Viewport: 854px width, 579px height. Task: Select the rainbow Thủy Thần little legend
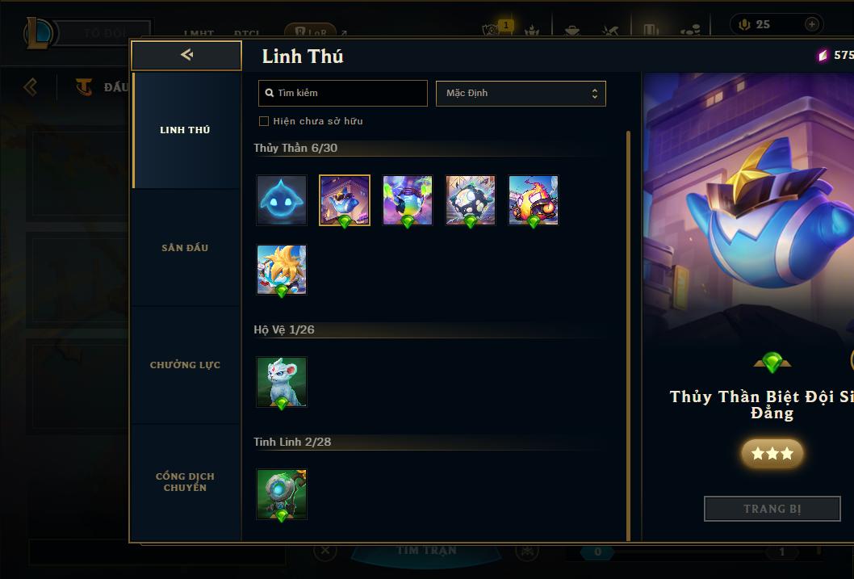pyautogui.click(x=408, y=200)
